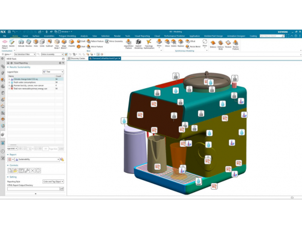Open the Sustainability report dropdown

tap(37, 160)
